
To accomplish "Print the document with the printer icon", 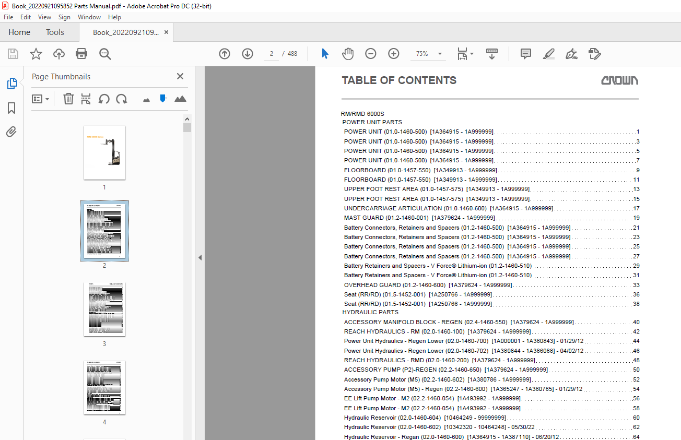I will tap(81, 54).
